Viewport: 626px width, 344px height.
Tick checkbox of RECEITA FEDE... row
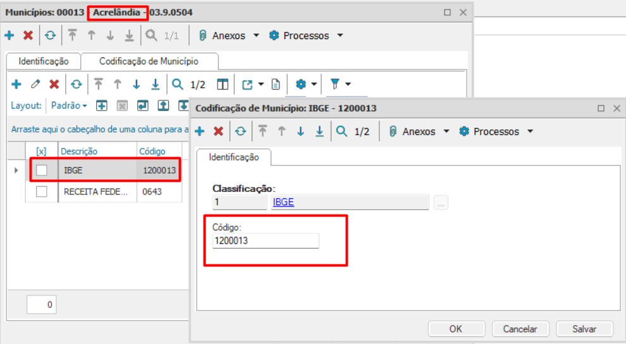(42, 192)
